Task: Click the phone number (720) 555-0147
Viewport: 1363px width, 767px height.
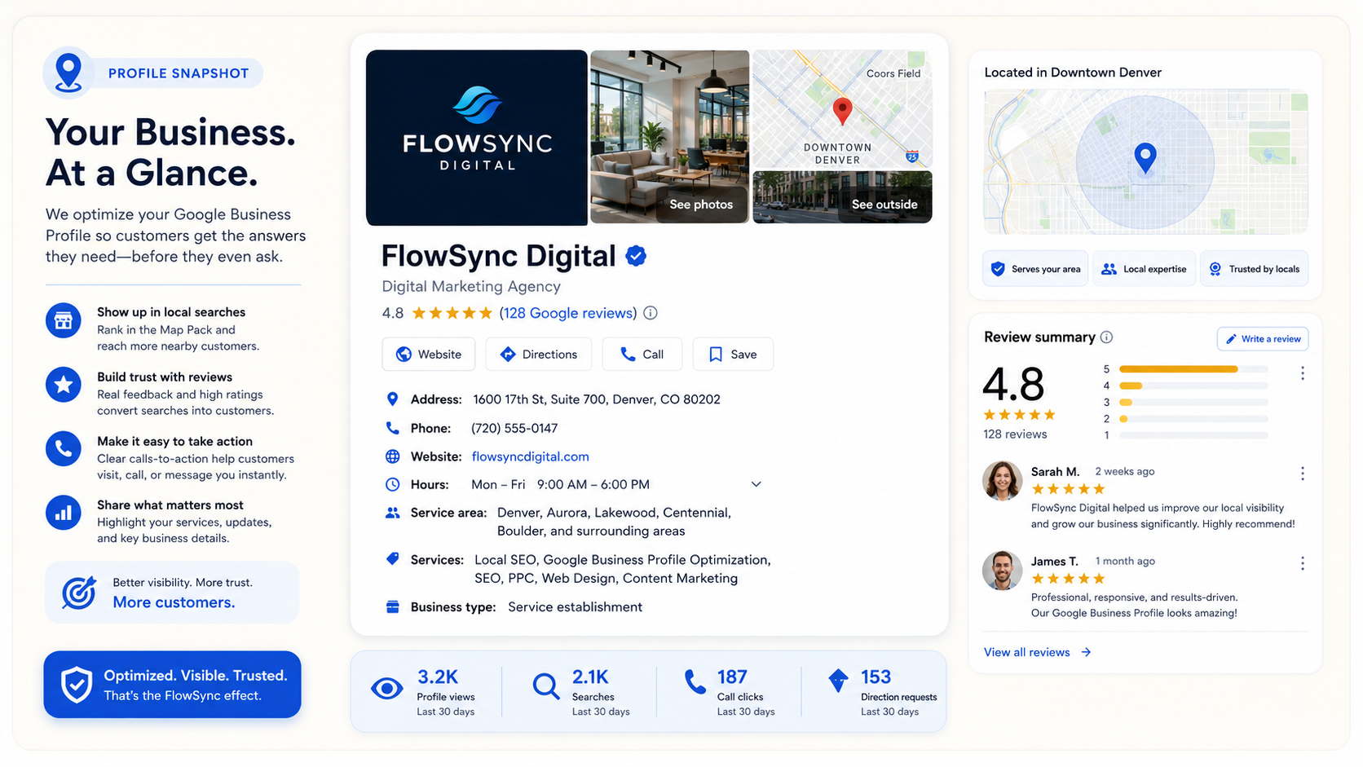Action: click(514, 428)
